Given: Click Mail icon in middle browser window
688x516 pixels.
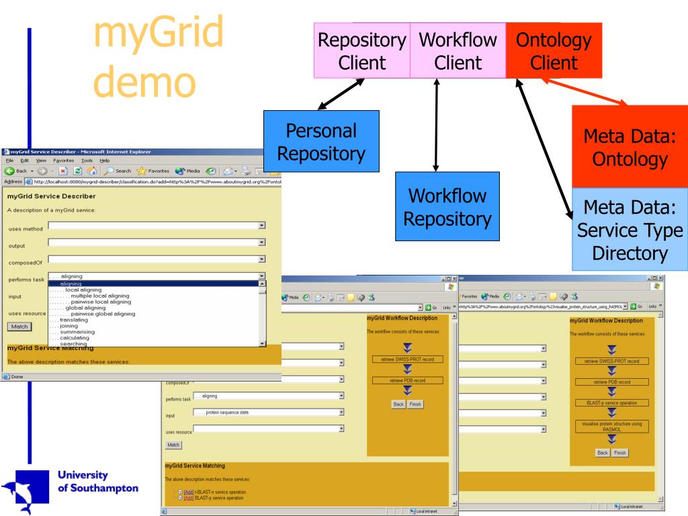Looking at the screenshot, I should click(x=318, y=298).
